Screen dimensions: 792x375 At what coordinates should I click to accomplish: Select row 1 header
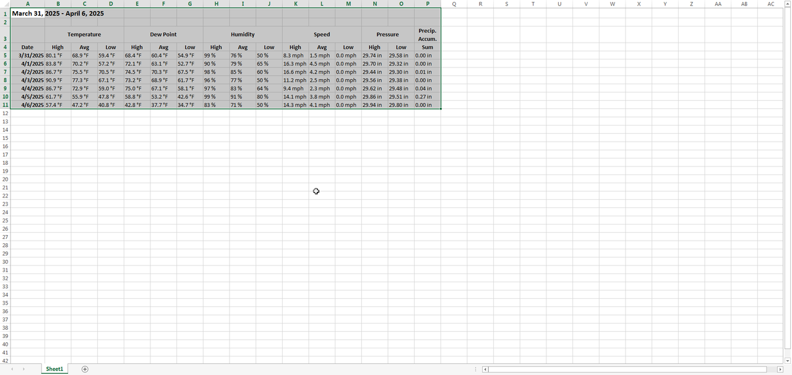[x=6, y=13]
